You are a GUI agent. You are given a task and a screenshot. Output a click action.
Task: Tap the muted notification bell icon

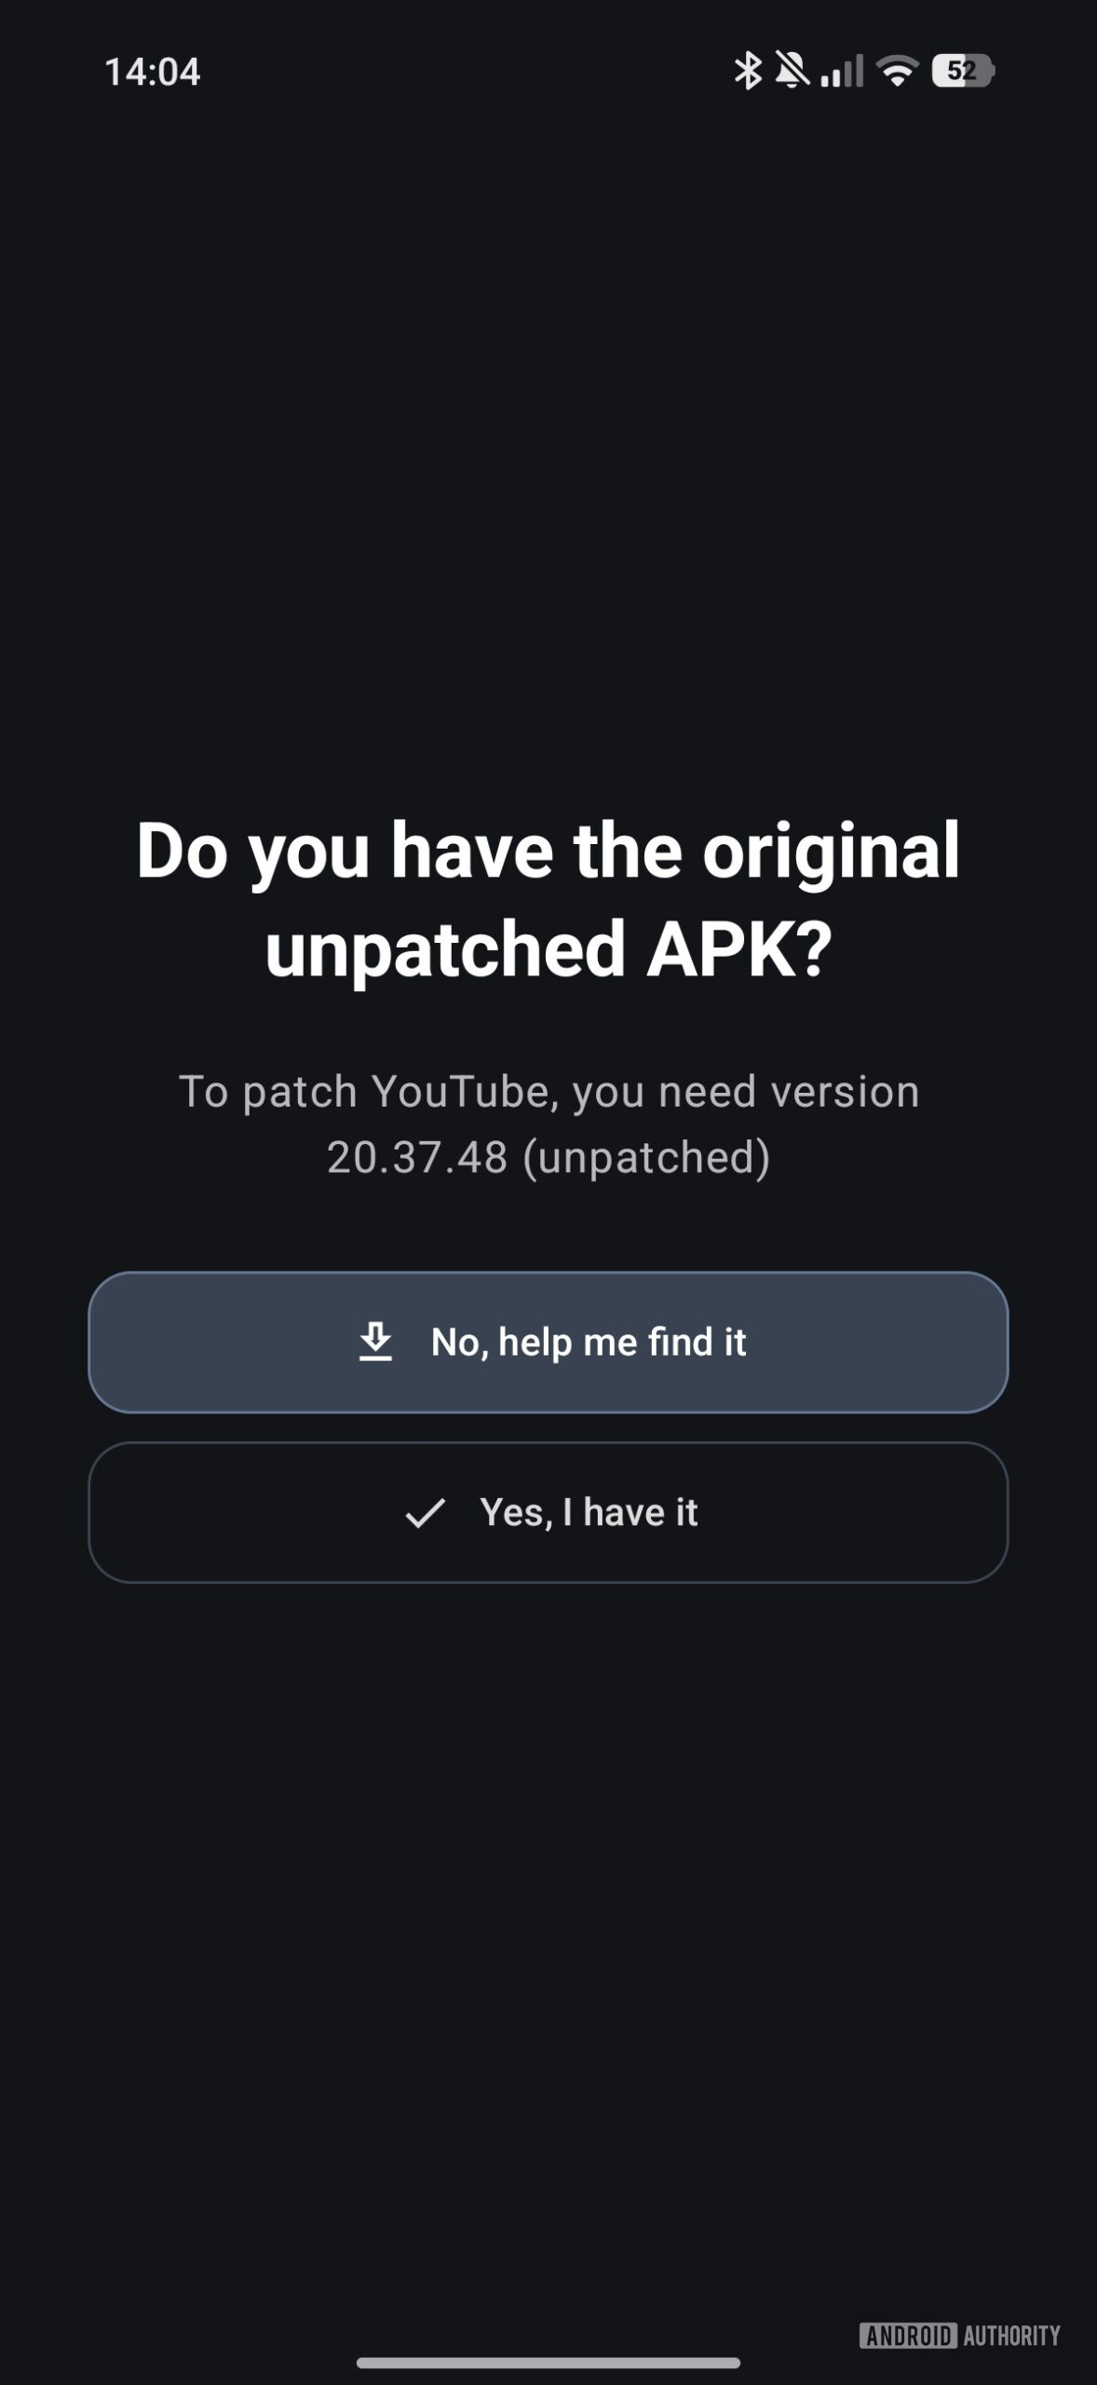click(x=792, y=71)
